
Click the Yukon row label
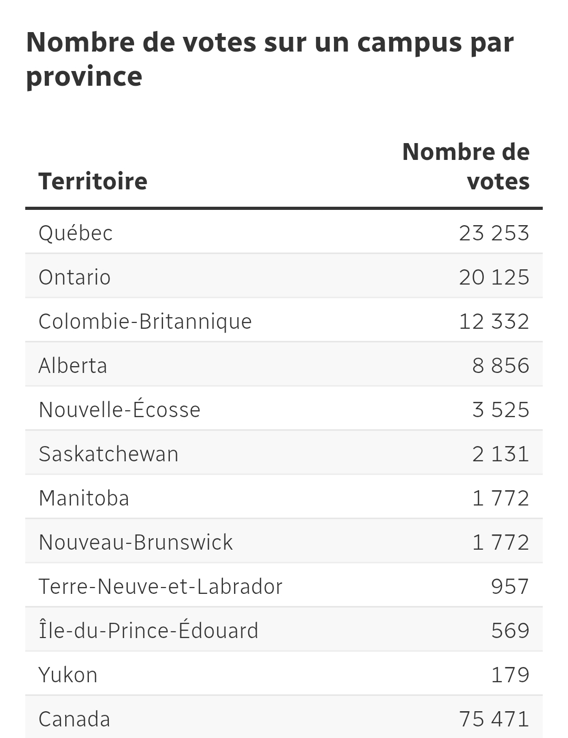[x=68, y=675]
